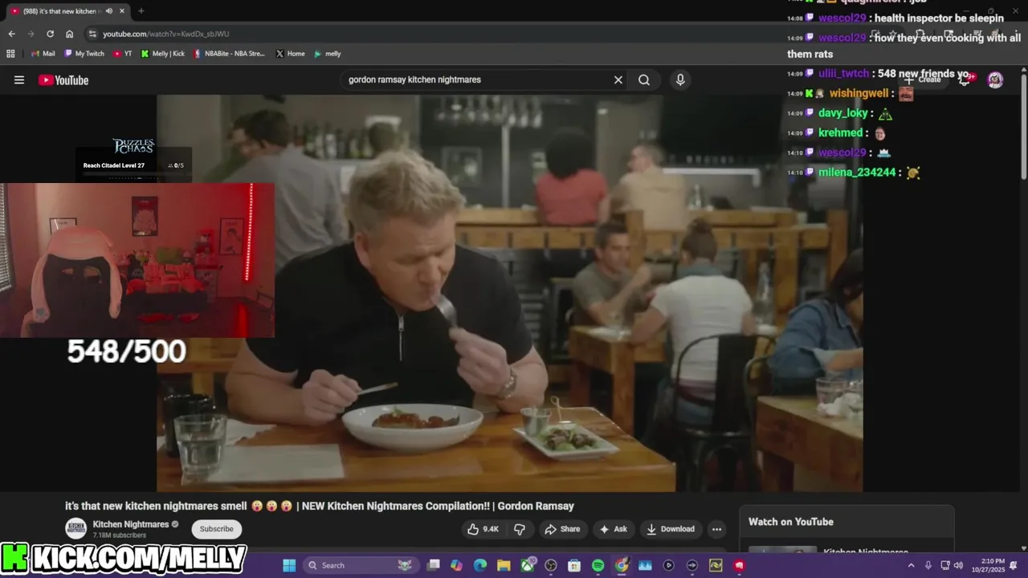Click the video title text
Viewport: 1028px width, 578px height.
click(320, 507)
